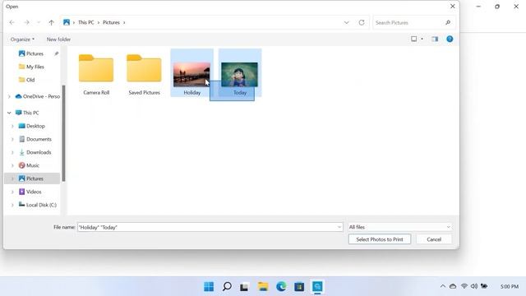
Task: Expand the Videos tree node
Action: 12,192
